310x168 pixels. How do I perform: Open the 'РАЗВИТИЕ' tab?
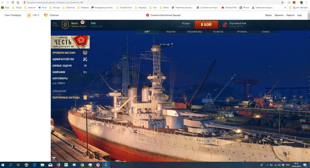218,32
